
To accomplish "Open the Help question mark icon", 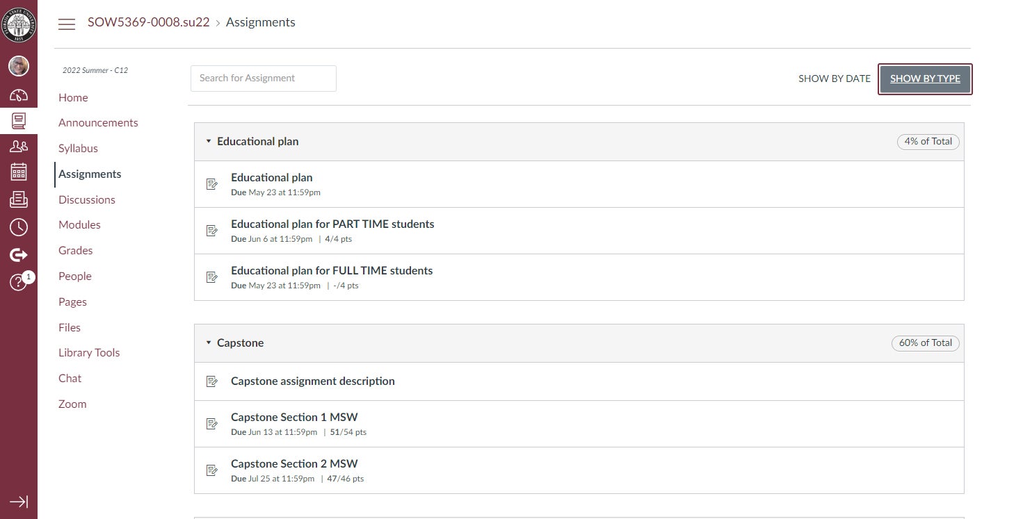I will pyautogui.click(x=18, y=282).
